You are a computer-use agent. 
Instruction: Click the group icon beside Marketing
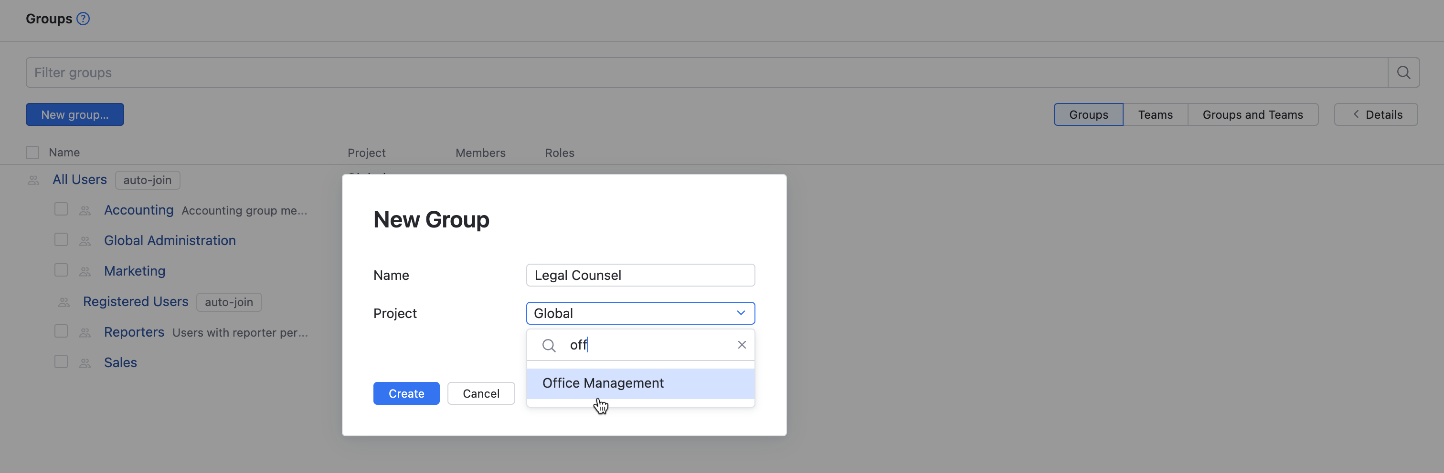tap(85, 272)
